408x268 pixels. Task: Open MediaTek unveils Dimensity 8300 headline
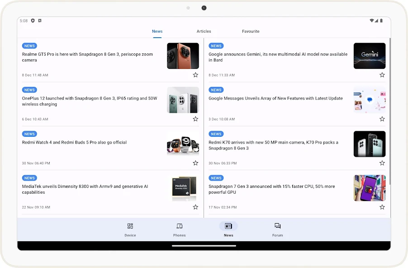85,189
